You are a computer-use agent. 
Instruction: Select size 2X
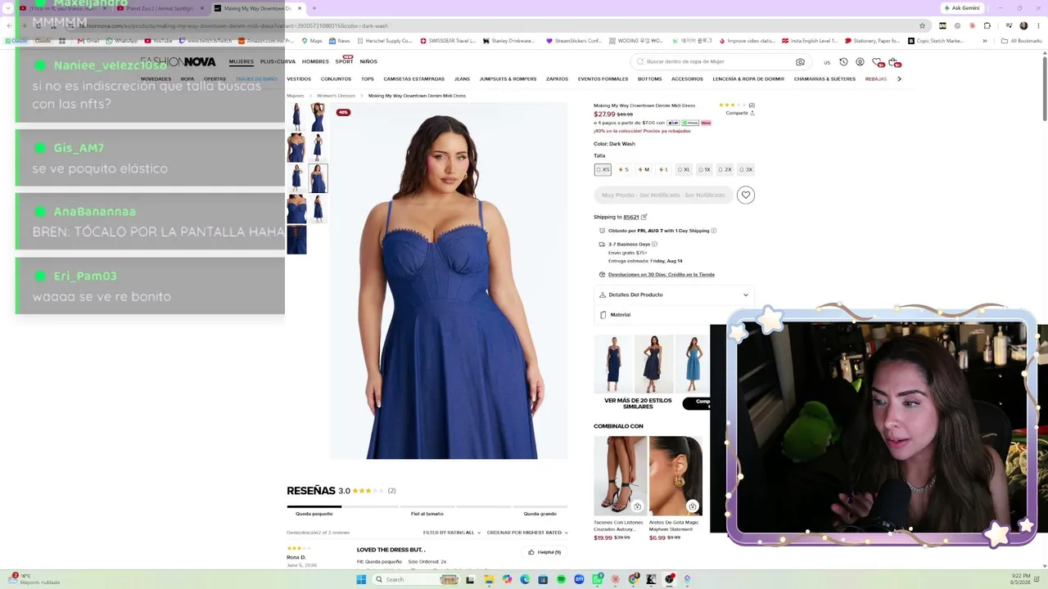[725, 169]
